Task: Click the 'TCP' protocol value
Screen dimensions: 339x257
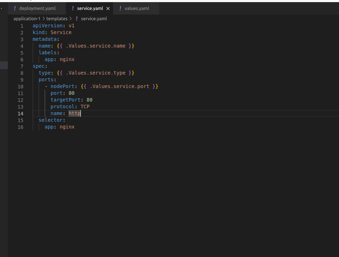Action: 85,107
